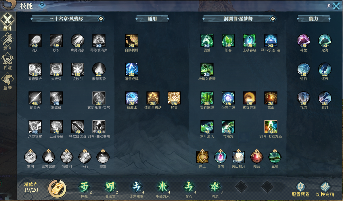The width and height of the screenshot is (343, 201).
Task: Click the 白鹇腾踏 skill icon
Action: click(131, 41)
